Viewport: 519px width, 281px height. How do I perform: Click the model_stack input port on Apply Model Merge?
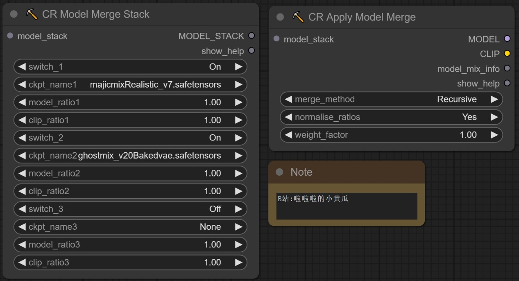[x=276, y=39]
